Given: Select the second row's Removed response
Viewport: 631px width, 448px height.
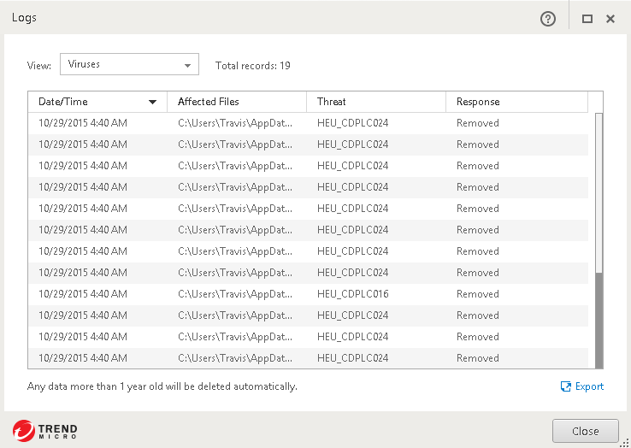Looking at the screenshot, I should 477,144.
